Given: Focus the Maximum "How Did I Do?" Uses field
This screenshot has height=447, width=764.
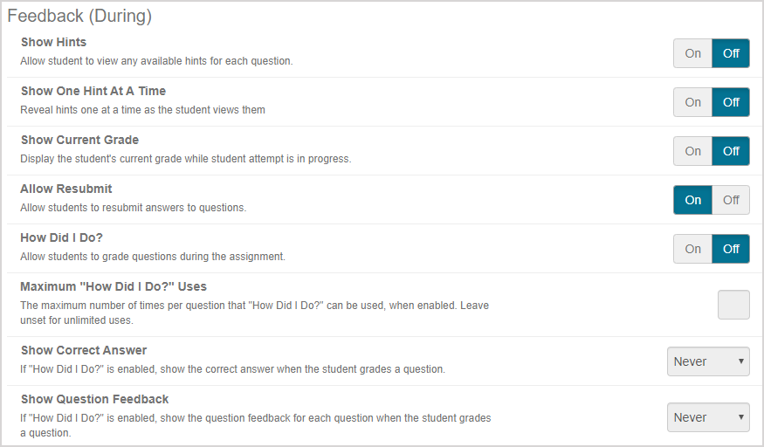Looking at the screenshot, I should [x=733, y=305].
